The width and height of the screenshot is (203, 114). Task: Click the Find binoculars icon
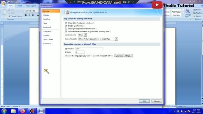point(194,9)
